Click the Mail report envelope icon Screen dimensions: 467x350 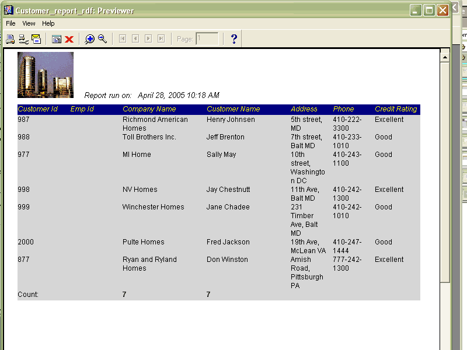[x=36, y=39]
